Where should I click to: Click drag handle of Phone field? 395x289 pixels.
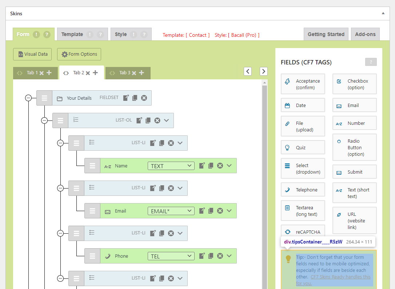coord(92,256)
